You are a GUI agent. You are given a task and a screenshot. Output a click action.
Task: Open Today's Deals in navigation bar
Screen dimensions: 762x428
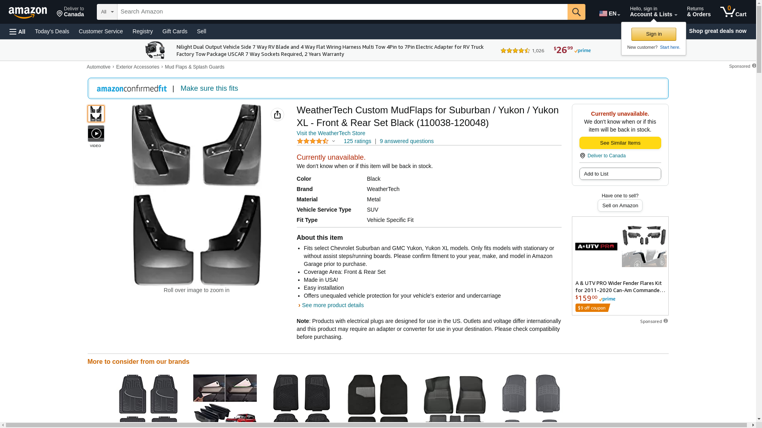(x=52, y=31)
